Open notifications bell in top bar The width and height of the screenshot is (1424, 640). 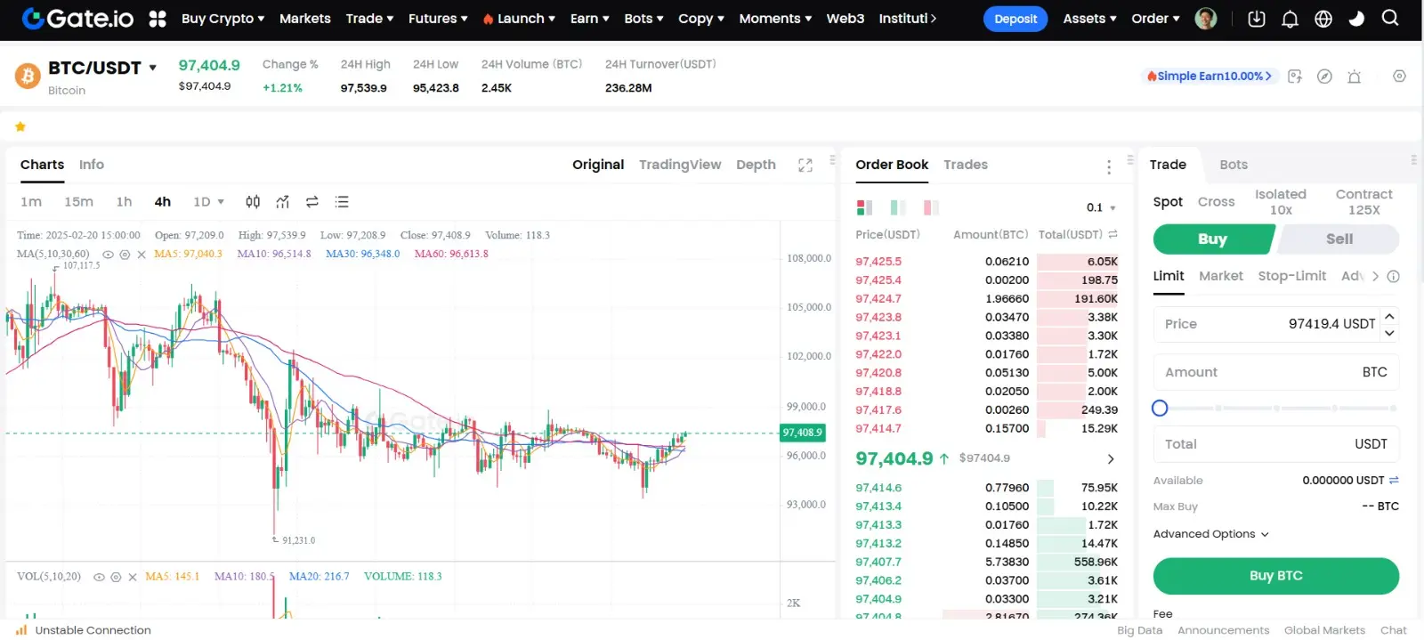(x=1290, y=19)
